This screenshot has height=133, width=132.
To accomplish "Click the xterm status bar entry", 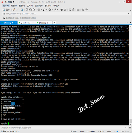I will click(82, 131).
